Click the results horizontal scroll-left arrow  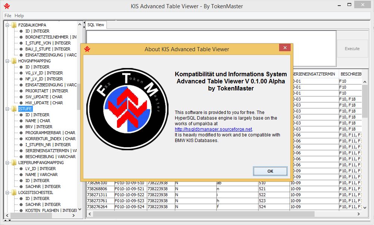90,214
